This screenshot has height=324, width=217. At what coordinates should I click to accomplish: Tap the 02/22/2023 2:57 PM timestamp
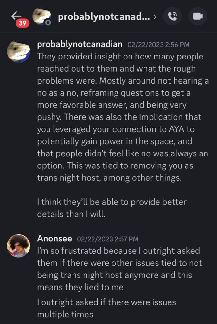coord(108,239)
